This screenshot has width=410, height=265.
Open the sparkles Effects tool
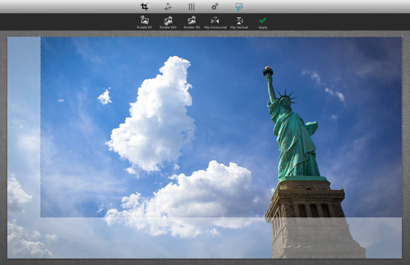168,6
